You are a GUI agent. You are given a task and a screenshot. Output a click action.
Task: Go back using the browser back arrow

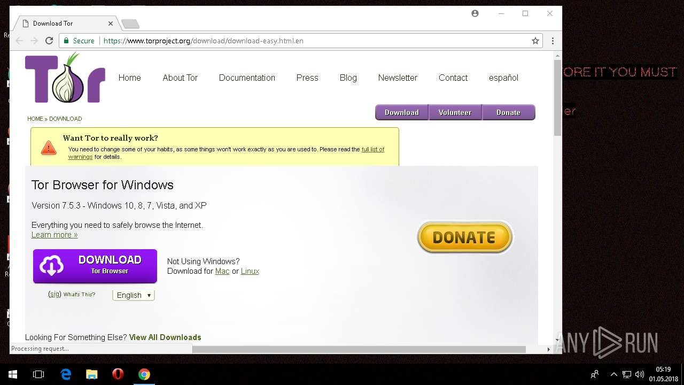[x=20, y=41]
